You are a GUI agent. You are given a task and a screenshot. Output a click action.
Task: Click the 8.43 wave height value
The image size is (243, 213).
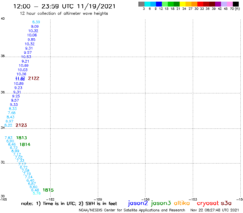(x=11, y=117)
